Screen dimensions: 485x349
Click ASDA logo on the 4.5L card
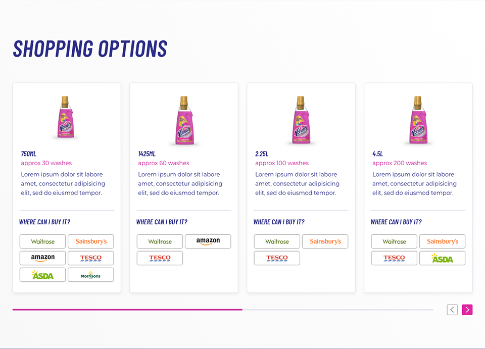coord(442,258)
